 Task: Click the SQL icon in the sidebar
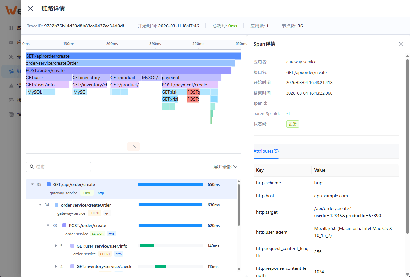11,114
